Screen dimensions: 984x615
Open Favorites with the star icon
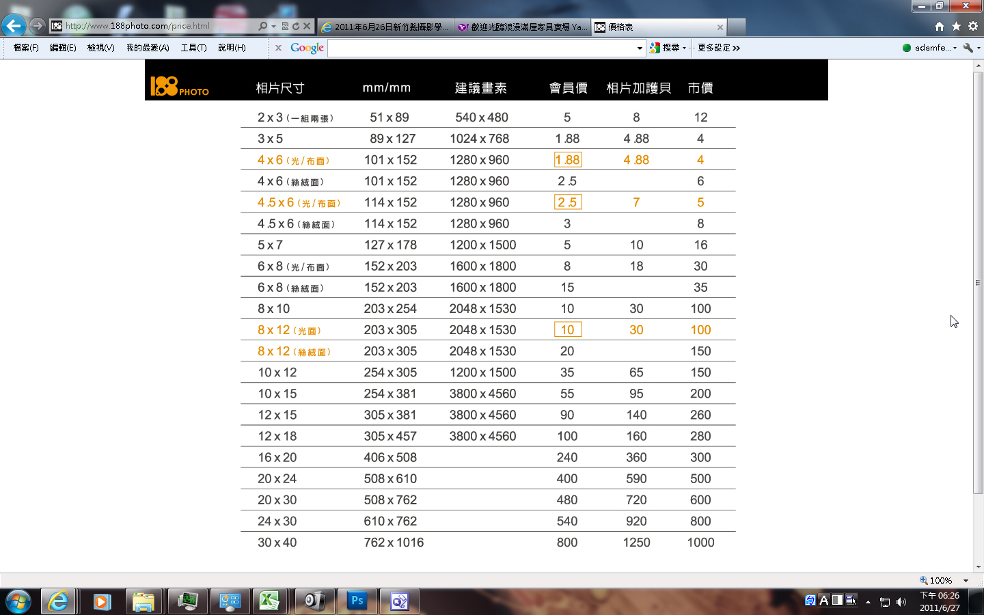956,27
